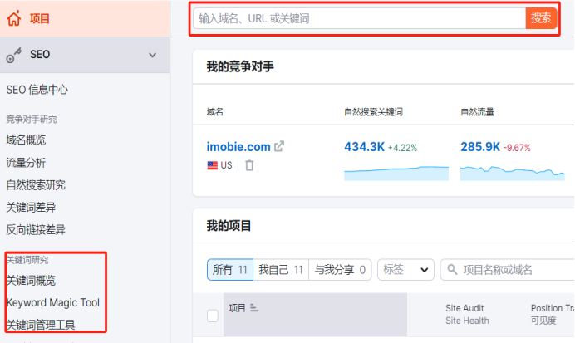Open 关键词差异 in sidebar
Viewport: 575px width, 343px height.
coord(31,207)
